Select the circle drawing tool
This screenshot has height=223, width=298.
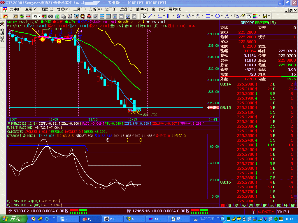point(218,16)
